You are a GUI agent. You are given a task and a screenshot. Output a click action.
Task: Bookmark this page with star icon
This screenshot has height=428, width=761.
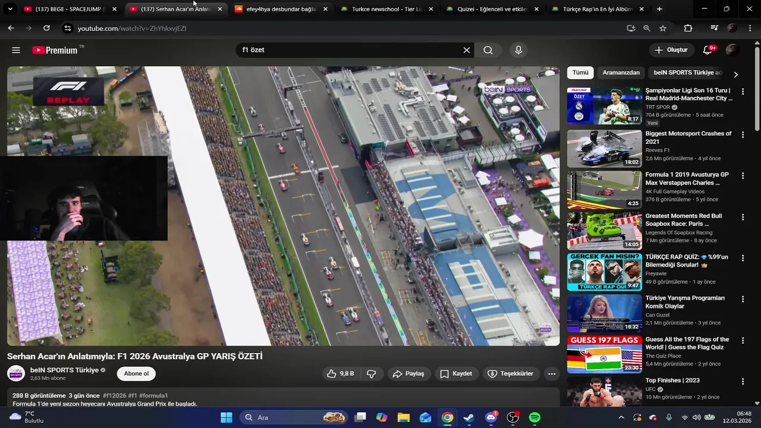(x=663, y=28)
